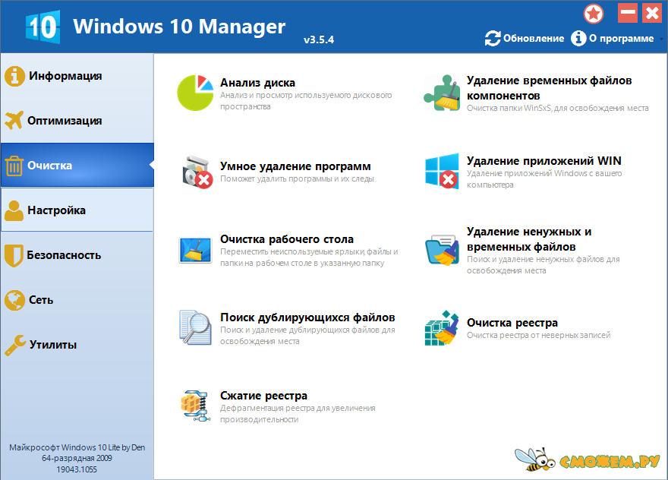
Task: Click the Windows 10 Manager logo
Action: [43, 27]
